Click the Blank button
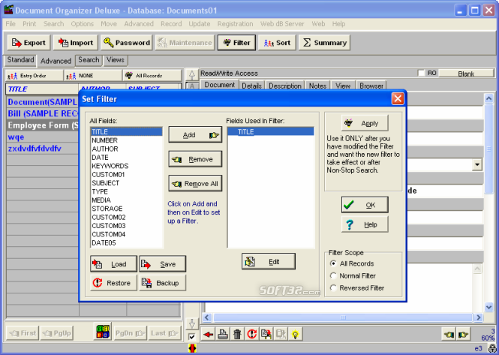Screen dimensions: 499x355 [466, 74]
